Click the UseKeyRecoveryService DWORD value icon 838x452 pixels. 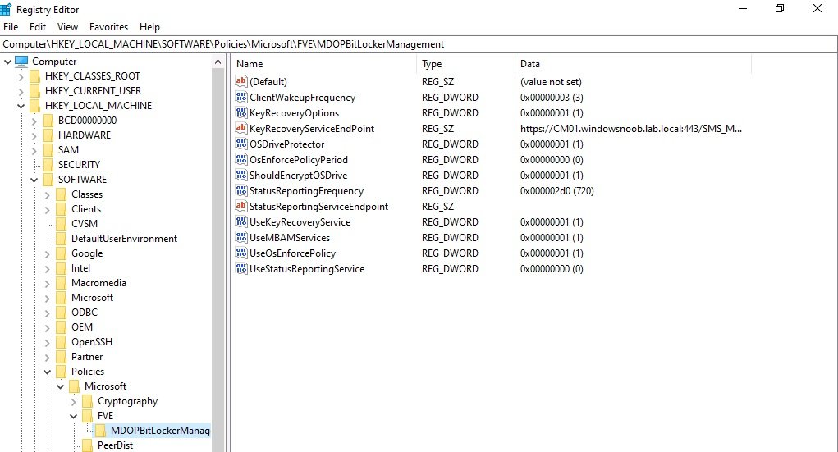(x=241, y=221)
